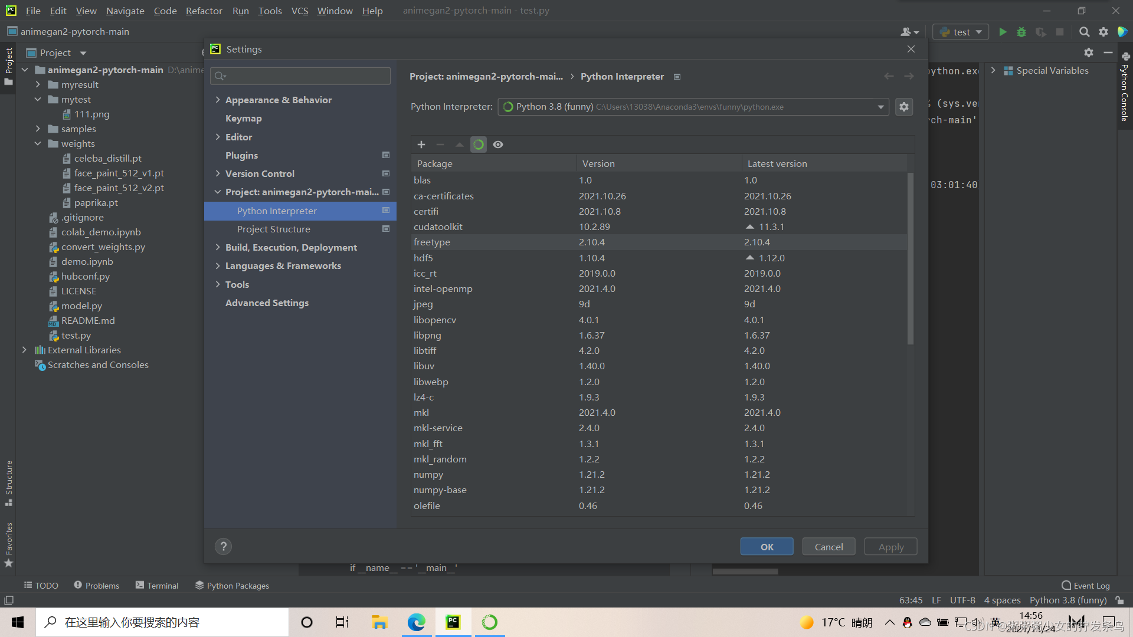Viewport: 1133px width, 637px height.
Task: Open Event Log
Action: [1085, 585]
